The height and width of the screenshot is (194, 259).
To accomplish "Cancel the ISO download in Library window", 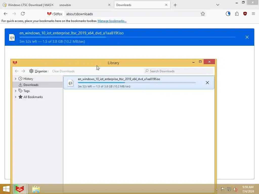I will point(207,83).
